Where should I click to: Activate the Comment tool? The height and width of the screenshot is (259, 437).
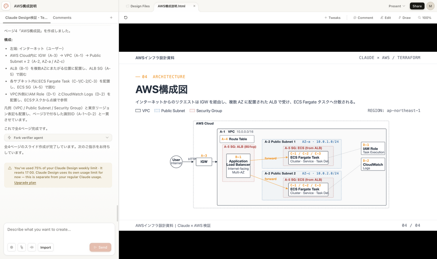pyautogui.click(x=363, y=17)
